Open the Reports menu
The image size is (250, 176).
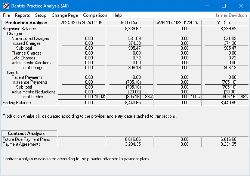22,15
